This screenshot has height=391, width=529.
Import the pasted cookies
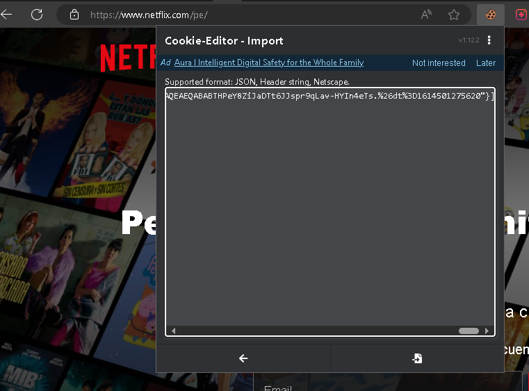(417, 358)
